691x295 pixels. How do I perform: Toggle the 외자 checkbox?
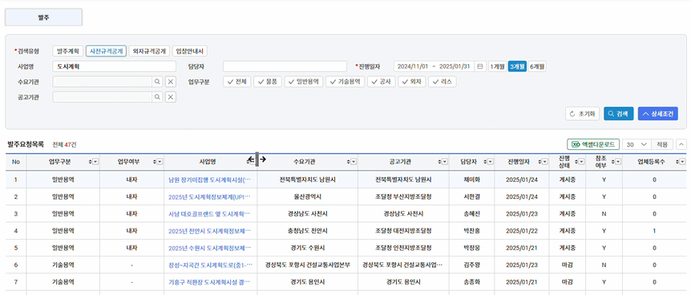tap(411, 82)
